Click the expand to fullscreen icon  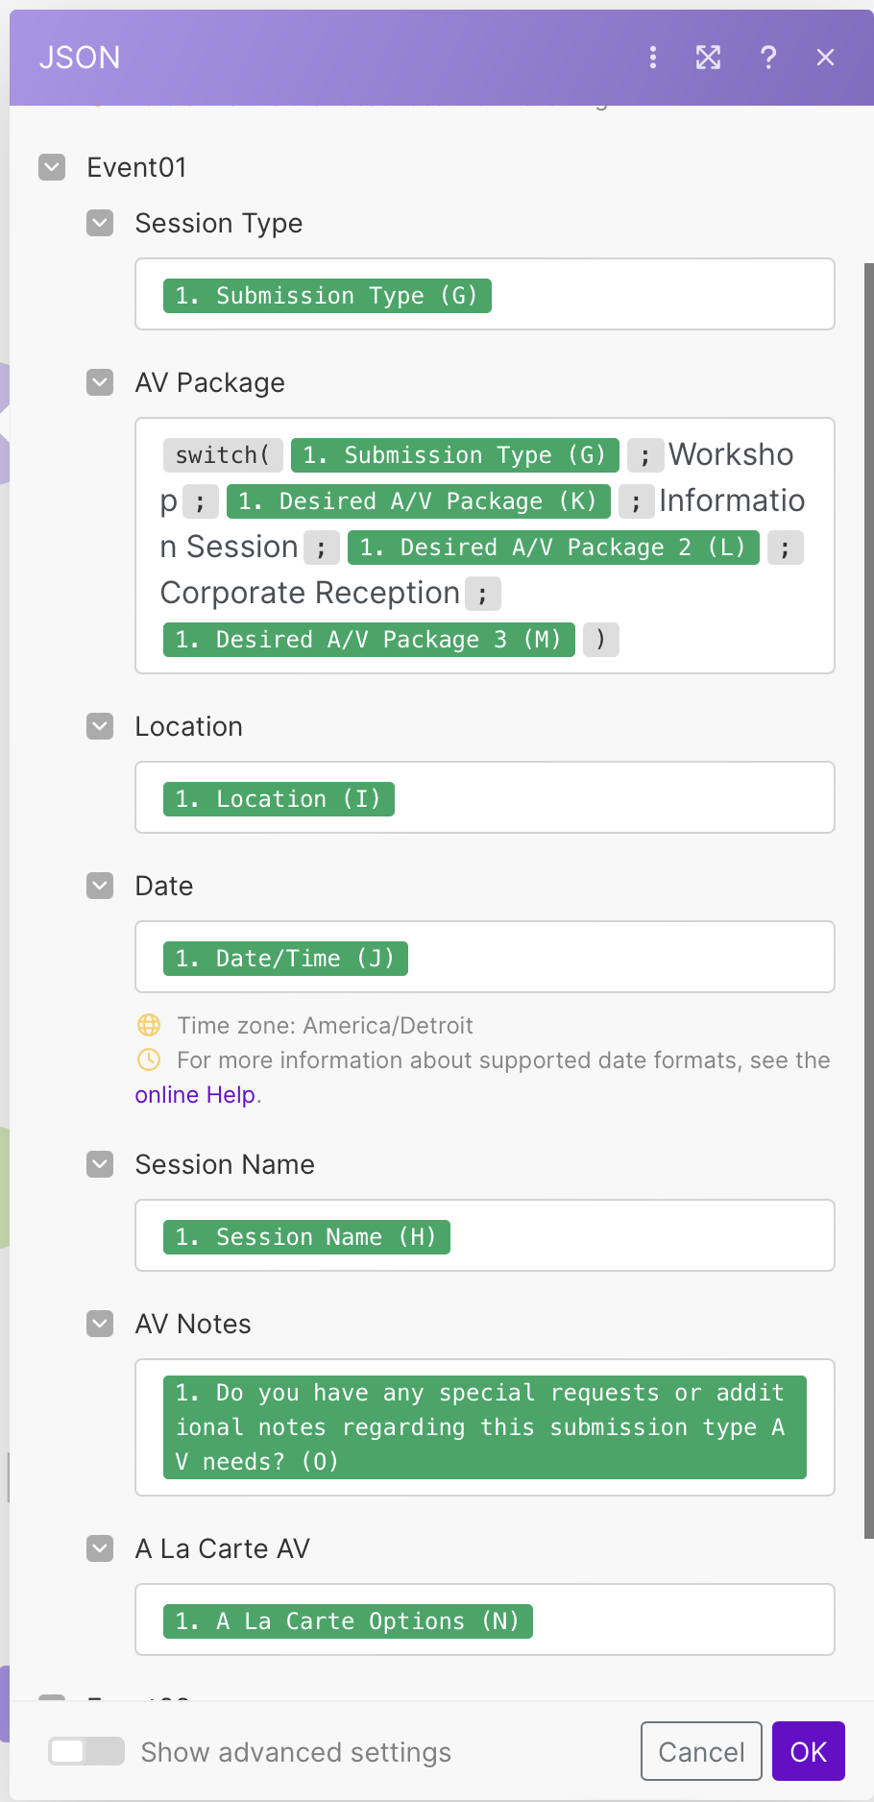coord(708,58)
